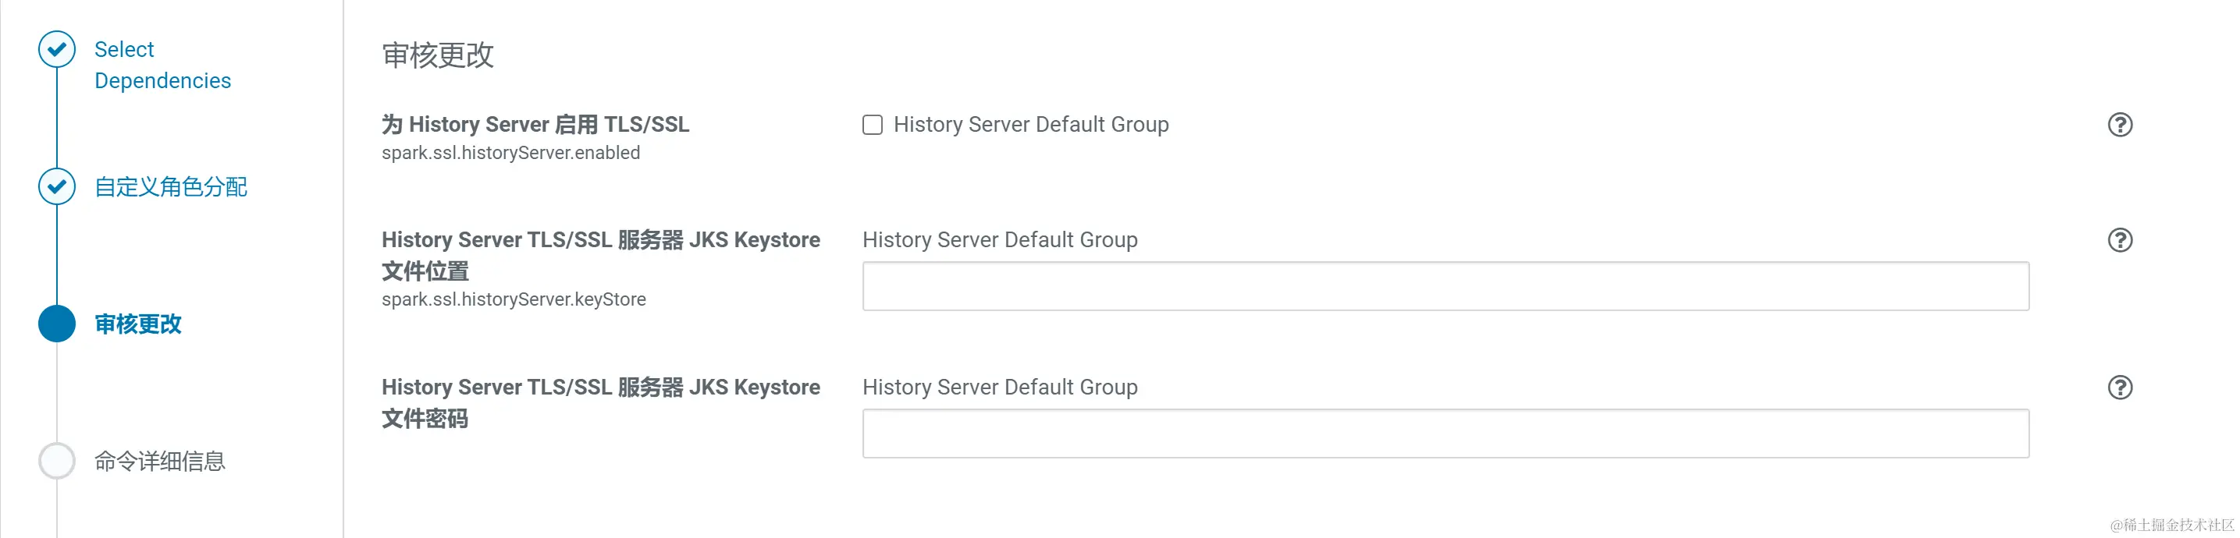Go to 自定义角色分配 step
Viewport: 2240px width, 538px height.
(170, 187)
